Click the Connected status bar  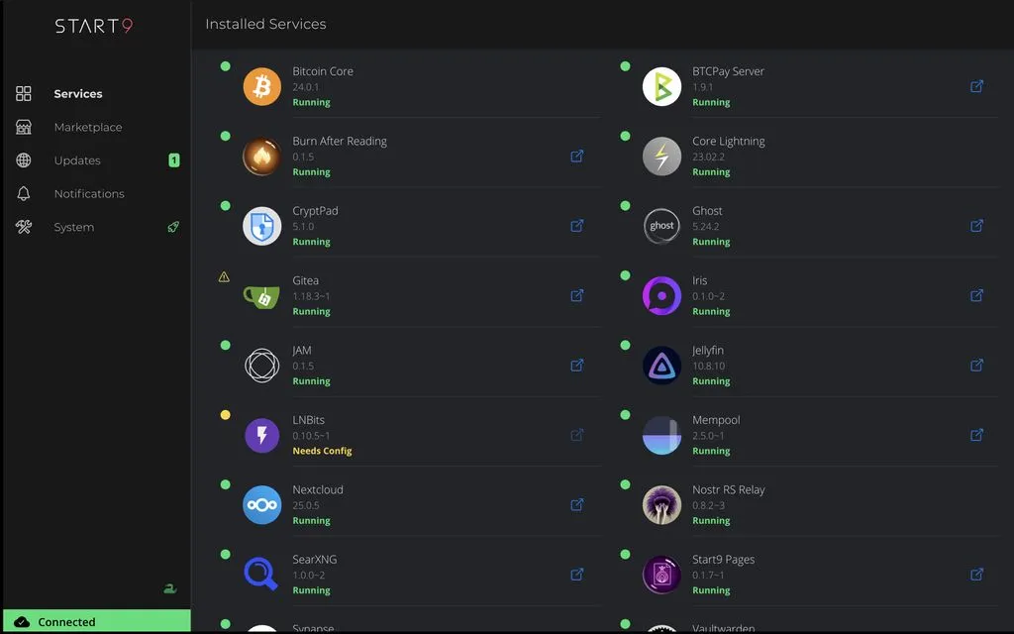[96, 621]
